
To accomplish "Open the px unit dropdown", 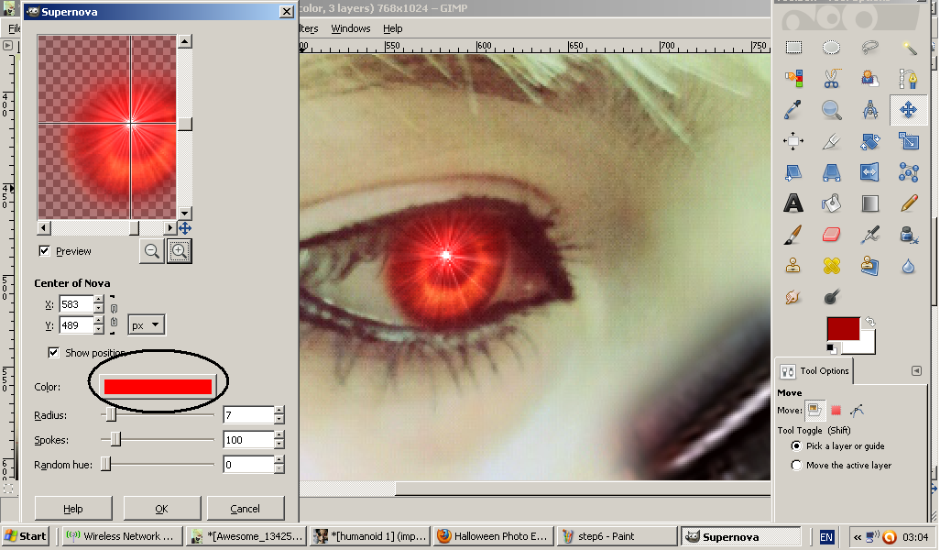I will (146, 325).
